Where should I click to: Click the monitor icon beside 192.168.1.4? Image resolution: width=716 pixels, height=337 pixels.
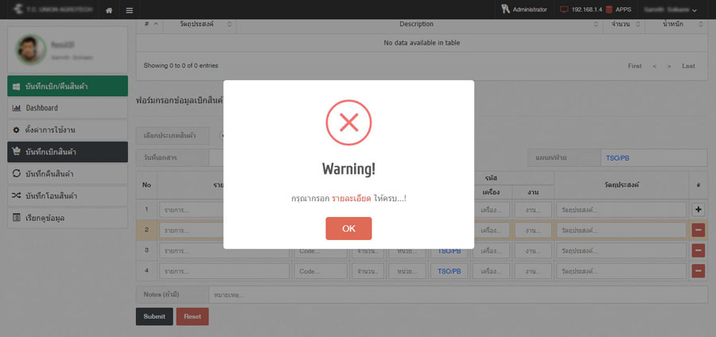pos(565,9)
